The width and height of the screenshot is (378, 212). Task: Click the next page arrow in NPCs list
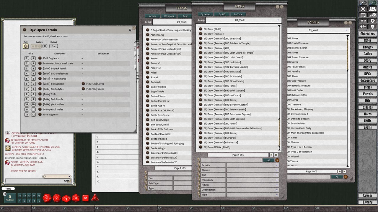[271, 155]
